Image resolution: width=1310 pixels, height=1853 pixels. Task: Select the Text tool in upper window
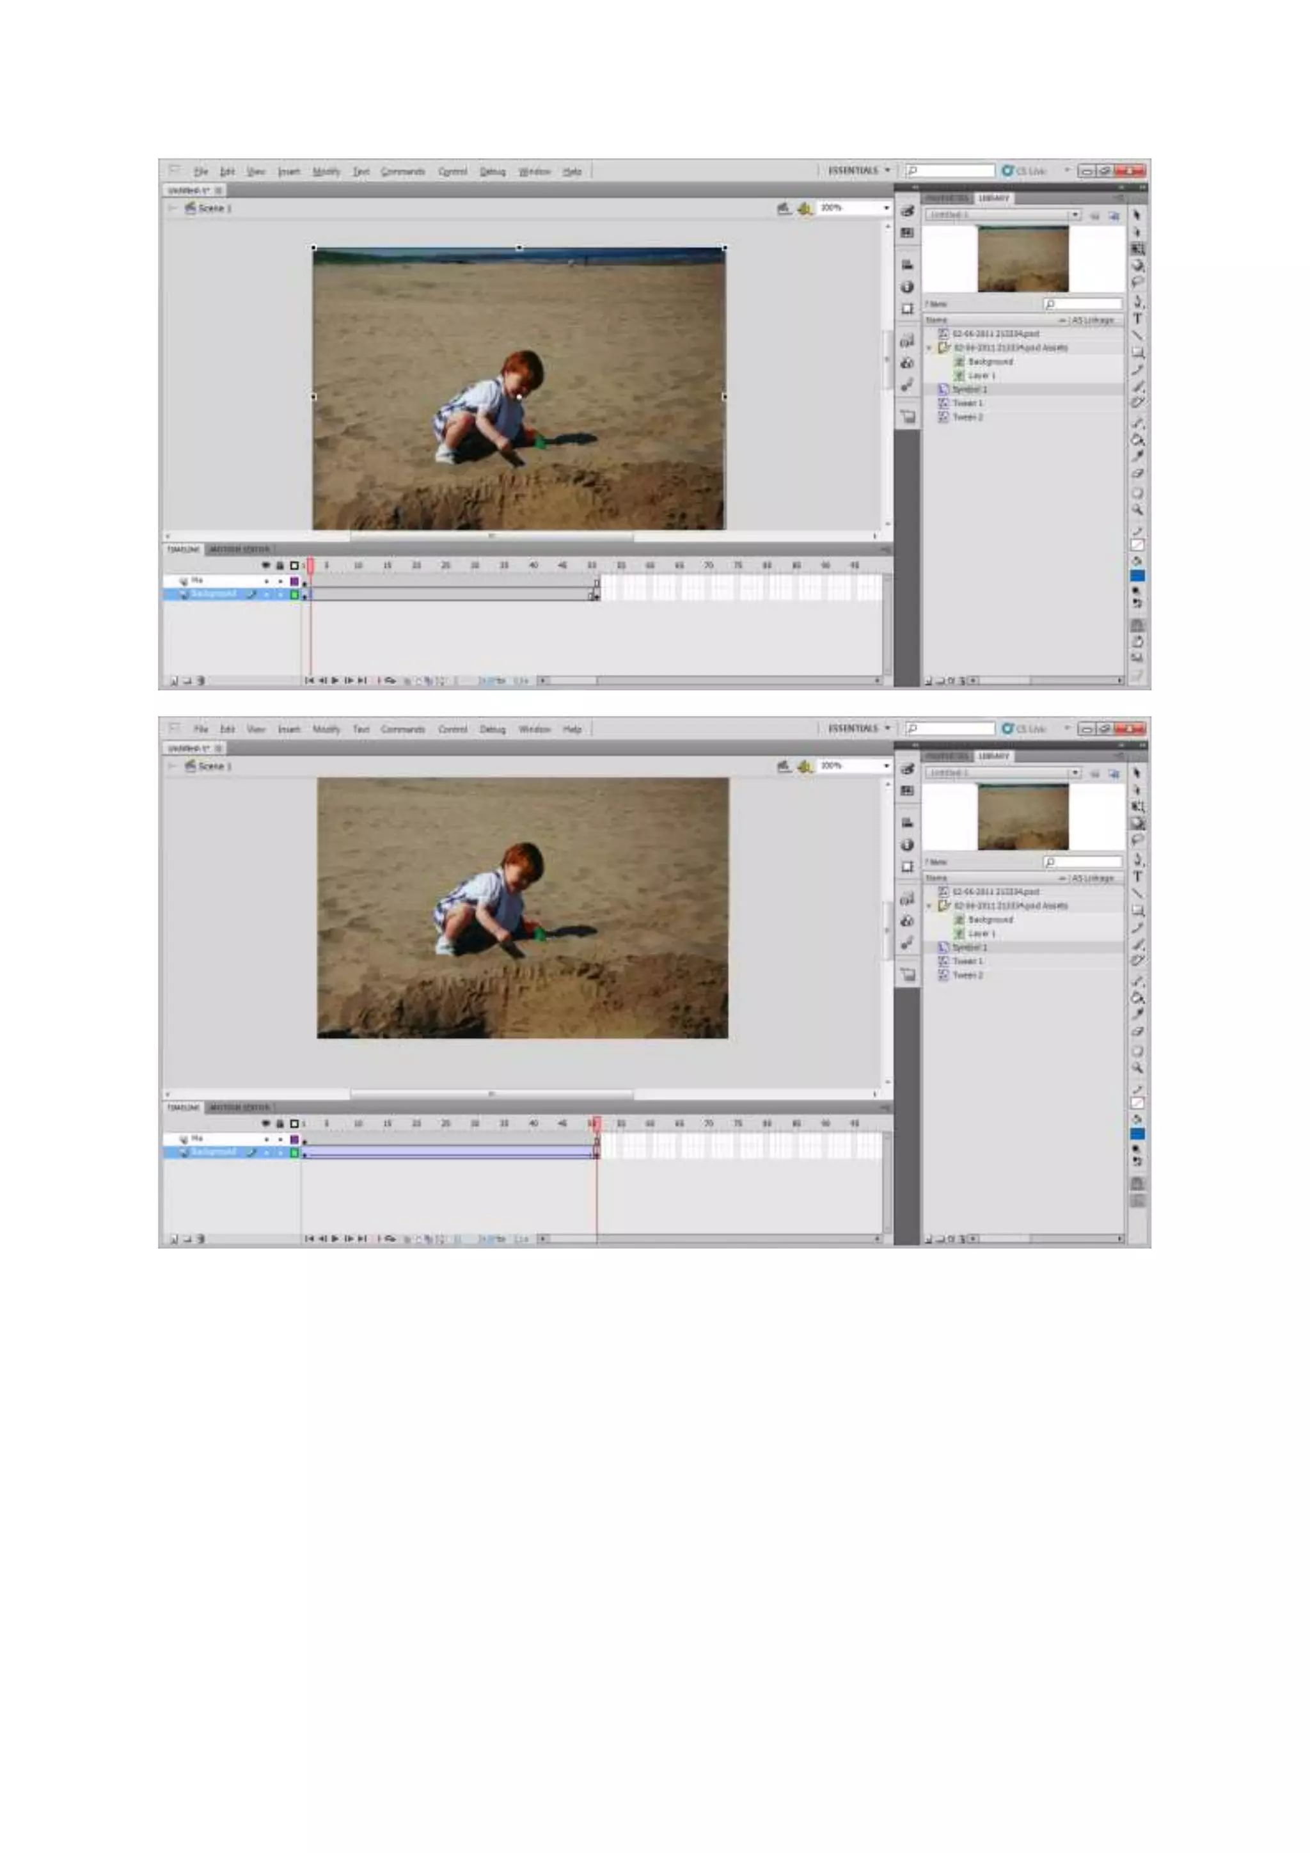(1137, 319)
